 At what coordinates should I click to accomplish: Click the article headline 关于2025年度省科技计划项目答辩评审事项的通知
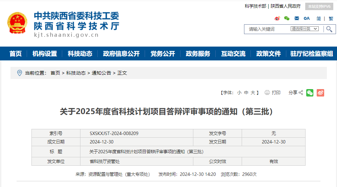(166, 111)
